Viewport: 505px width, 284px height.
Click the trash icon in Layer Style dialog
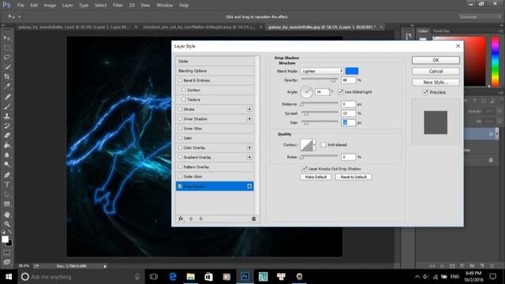(253, 219)
